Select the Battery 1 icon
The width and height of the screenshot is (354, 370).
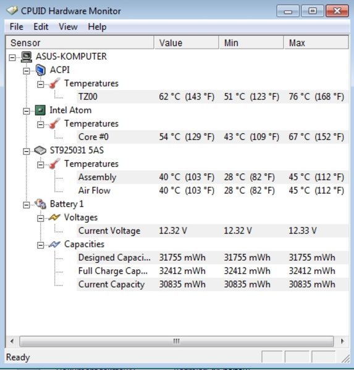tap(40, 204)
